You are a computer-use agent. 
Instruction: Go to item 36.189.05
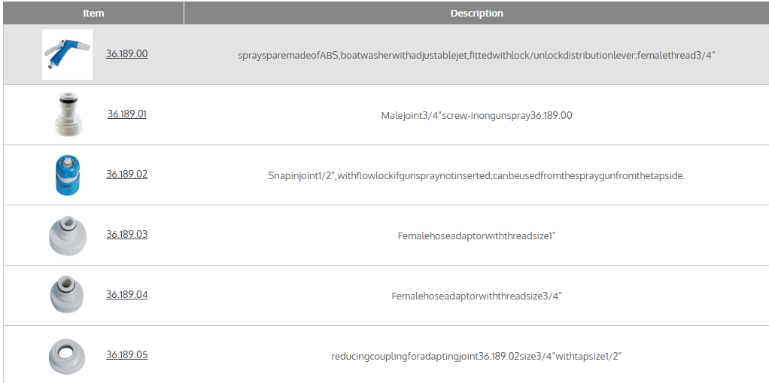[x=126, y=355]
